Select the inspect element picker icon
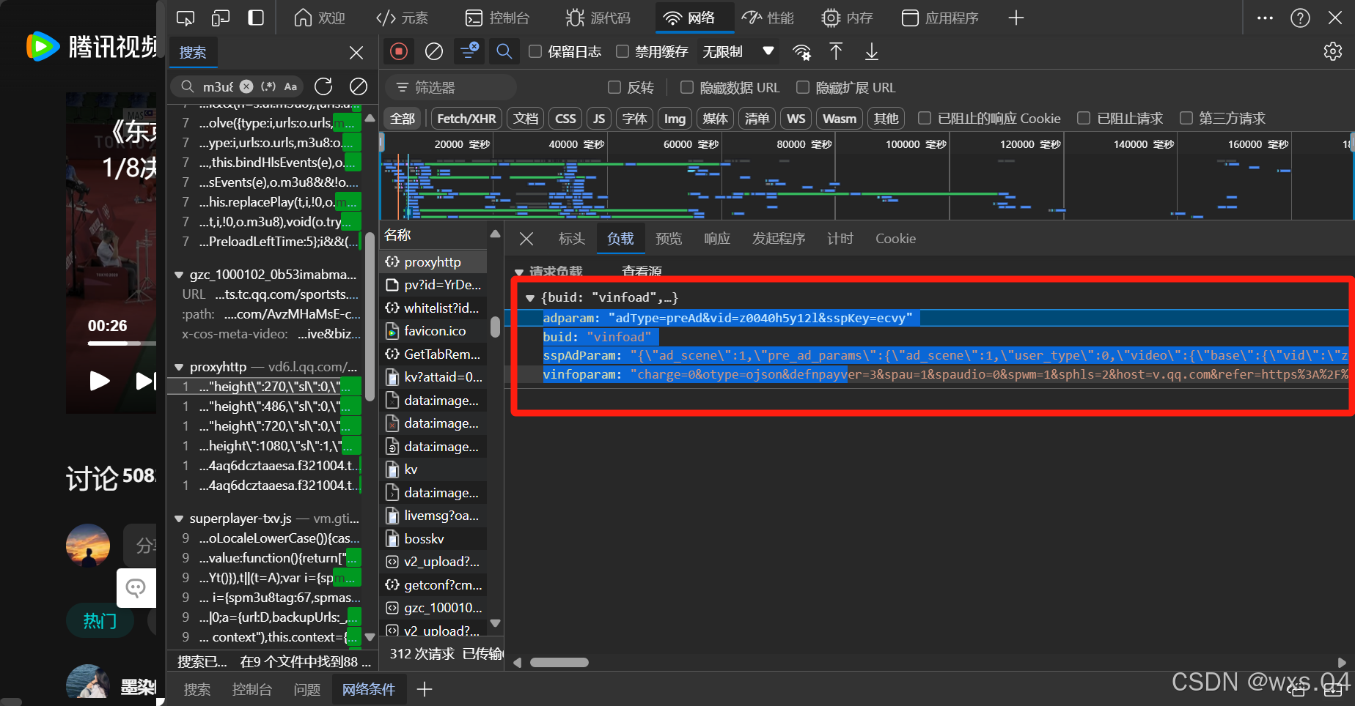 (x=186, y=18)
